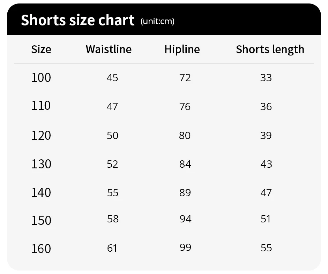The image size is (328, 274).
Task: Click the "(unit:cm)" label in header
Action: 157,21
